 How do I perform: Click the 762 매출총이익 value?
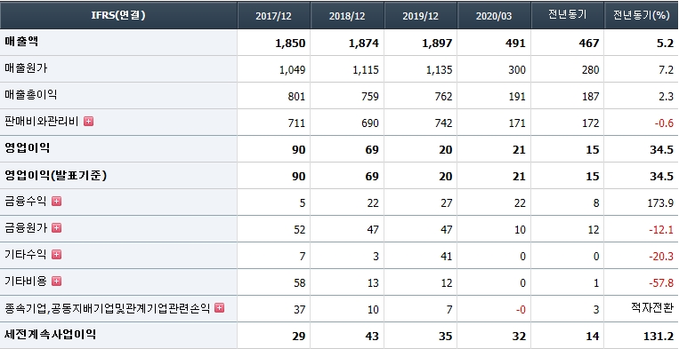pos(443,96)
